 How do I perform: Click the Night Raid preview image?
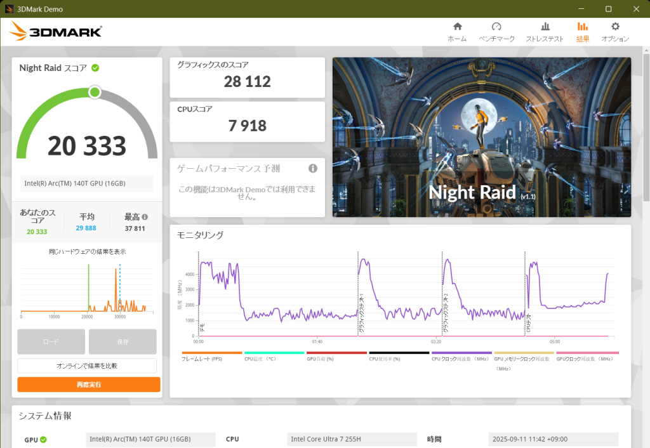pos(482,137)
